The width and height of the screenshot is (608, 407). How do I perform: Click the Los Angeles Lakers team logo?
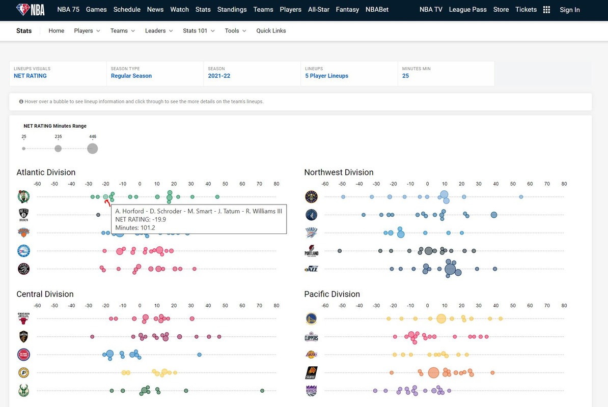311,355
